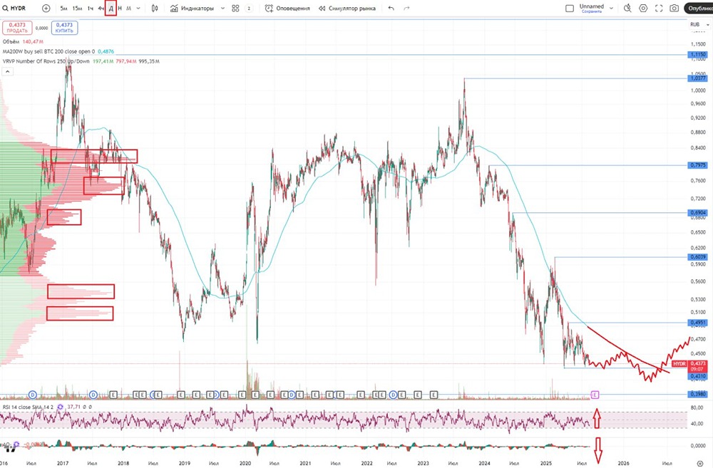
Task: Click the 1,0377 price level label
Action: tap(697, 78)
